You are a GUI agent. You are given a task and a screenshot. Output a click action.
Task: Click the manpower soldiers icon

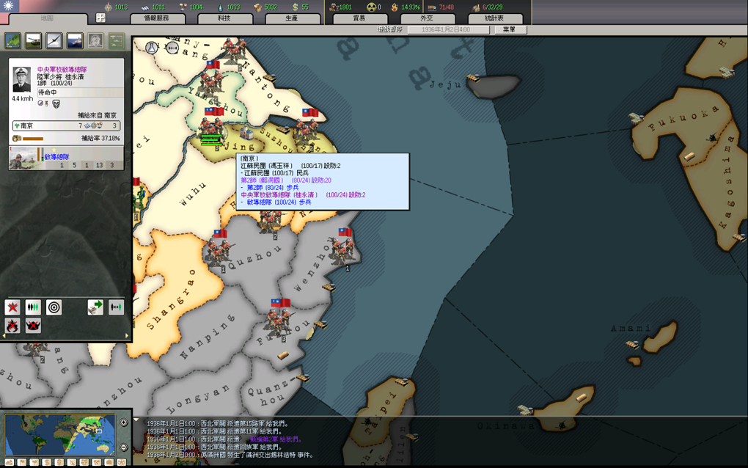tap(334, 7)
